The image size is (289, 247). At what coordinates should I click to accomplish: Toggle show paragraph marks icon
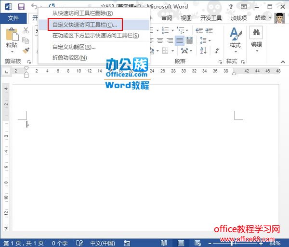click(x=217, y=51)
